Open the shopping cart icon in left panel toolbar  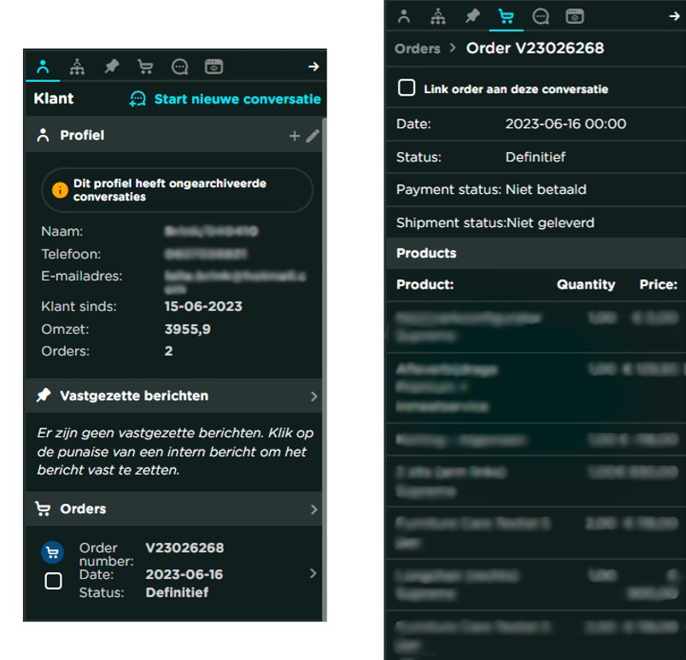pos(145,67)
